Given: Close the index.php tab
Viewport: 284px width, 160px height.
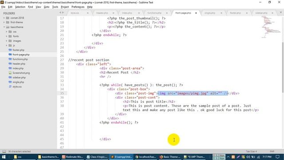Looking at the screenshot, I should point(139,13).
